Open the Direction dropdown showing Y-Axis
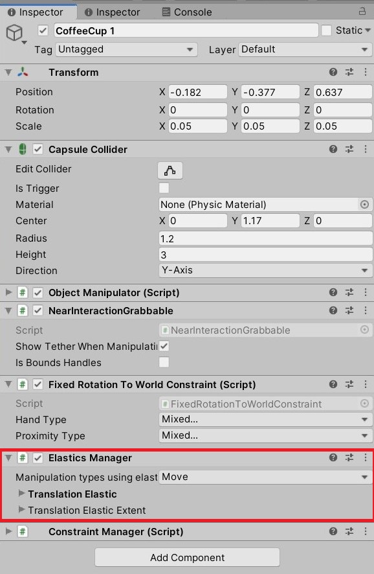The image size is (374, 574). tap(266, 271)
